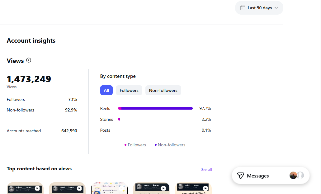
Task: Open the third top content thumbnail
Action: click(x=109, y=188)
